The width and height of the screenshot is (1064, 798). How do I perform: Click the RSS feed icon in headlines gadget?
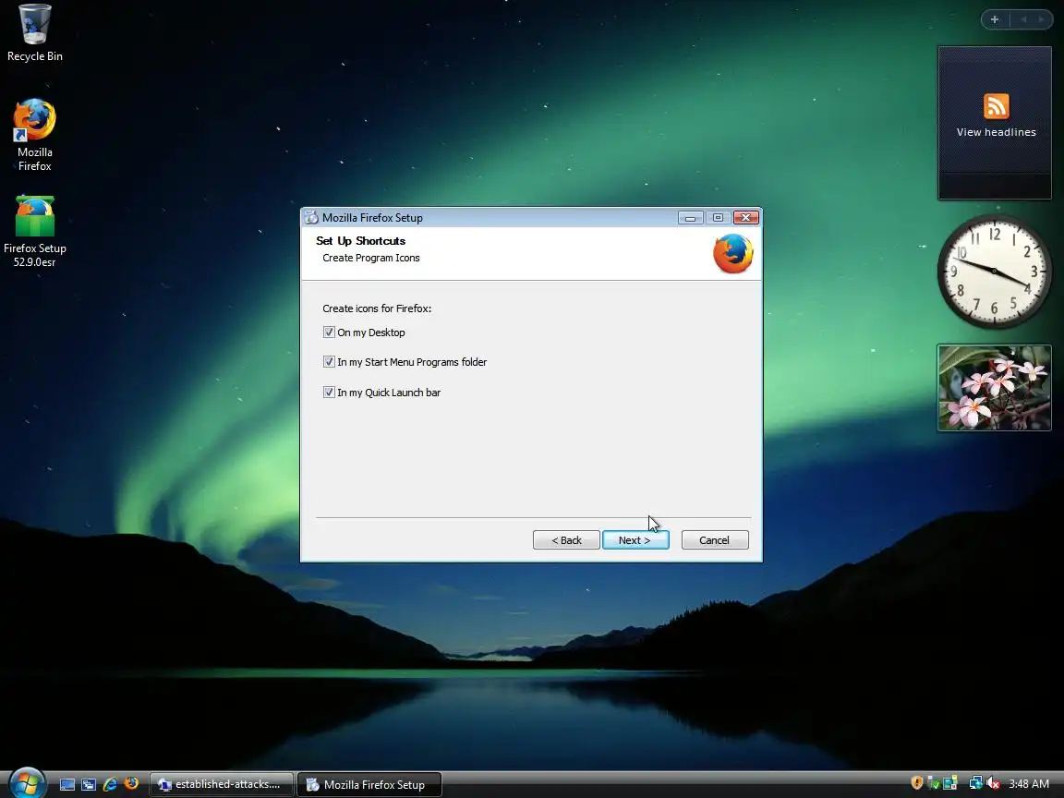coord(997,106)
